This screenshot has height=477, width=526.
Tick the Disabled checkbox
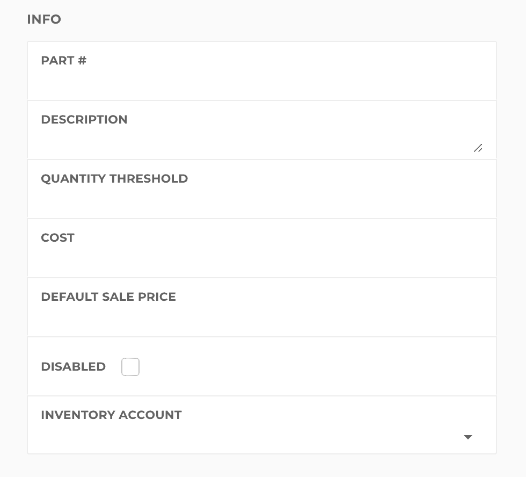[130, 367]
